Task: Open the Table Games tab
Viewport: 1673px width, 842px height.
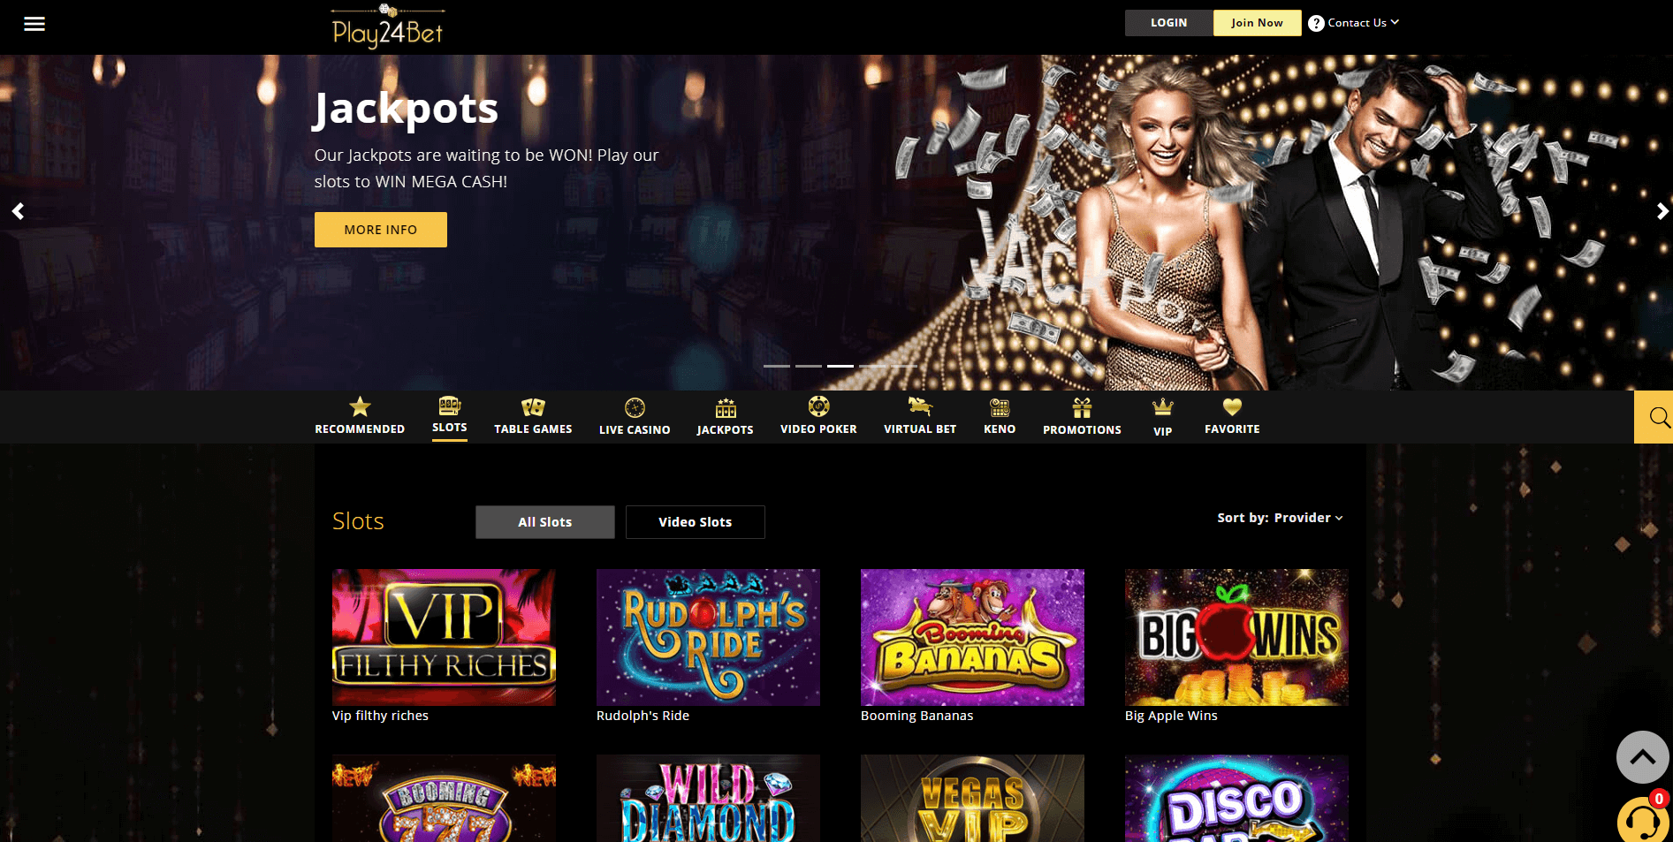Action: coord(533,416)
